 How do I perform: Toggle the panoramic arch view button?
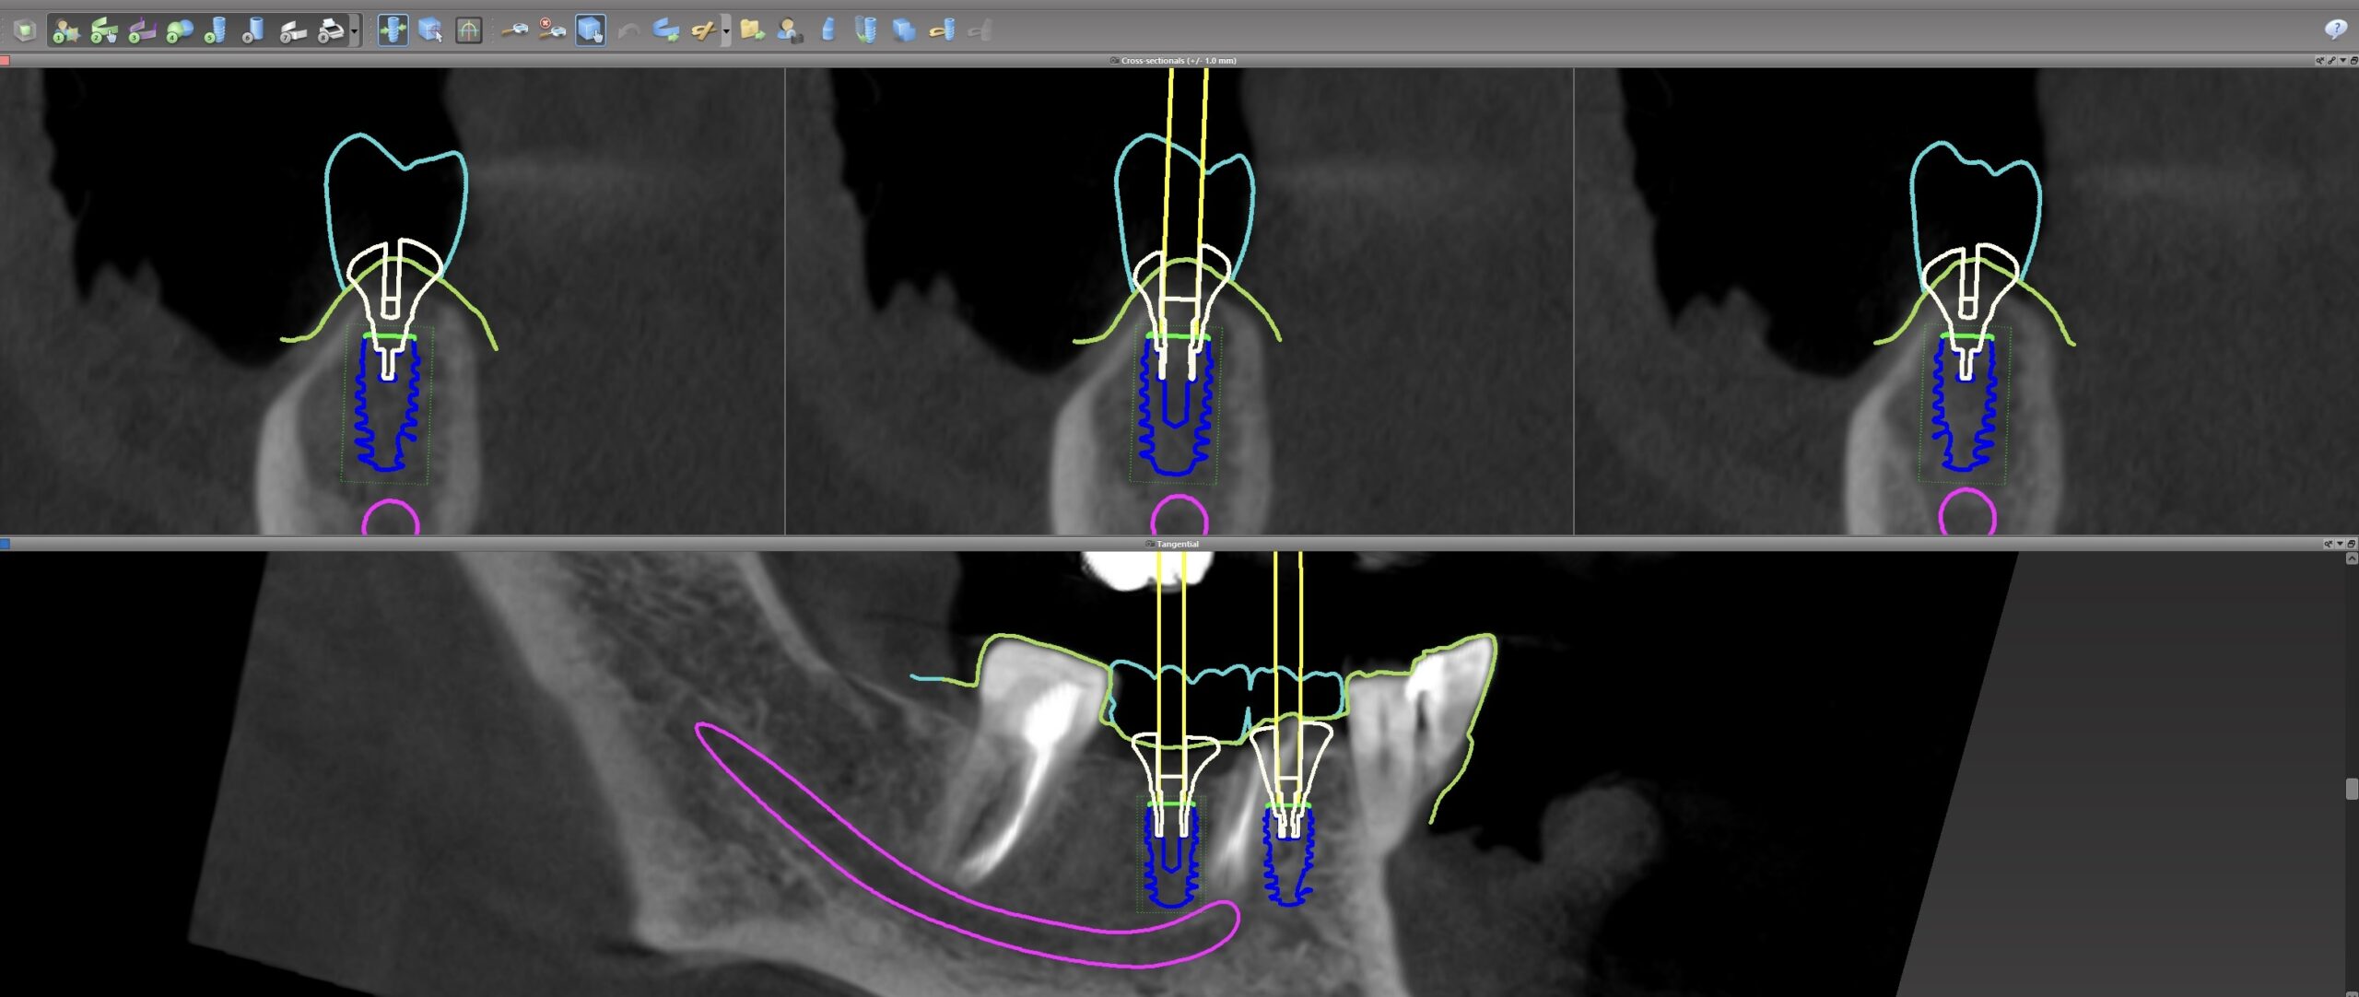pyautogui.click(x=468, y=30)
